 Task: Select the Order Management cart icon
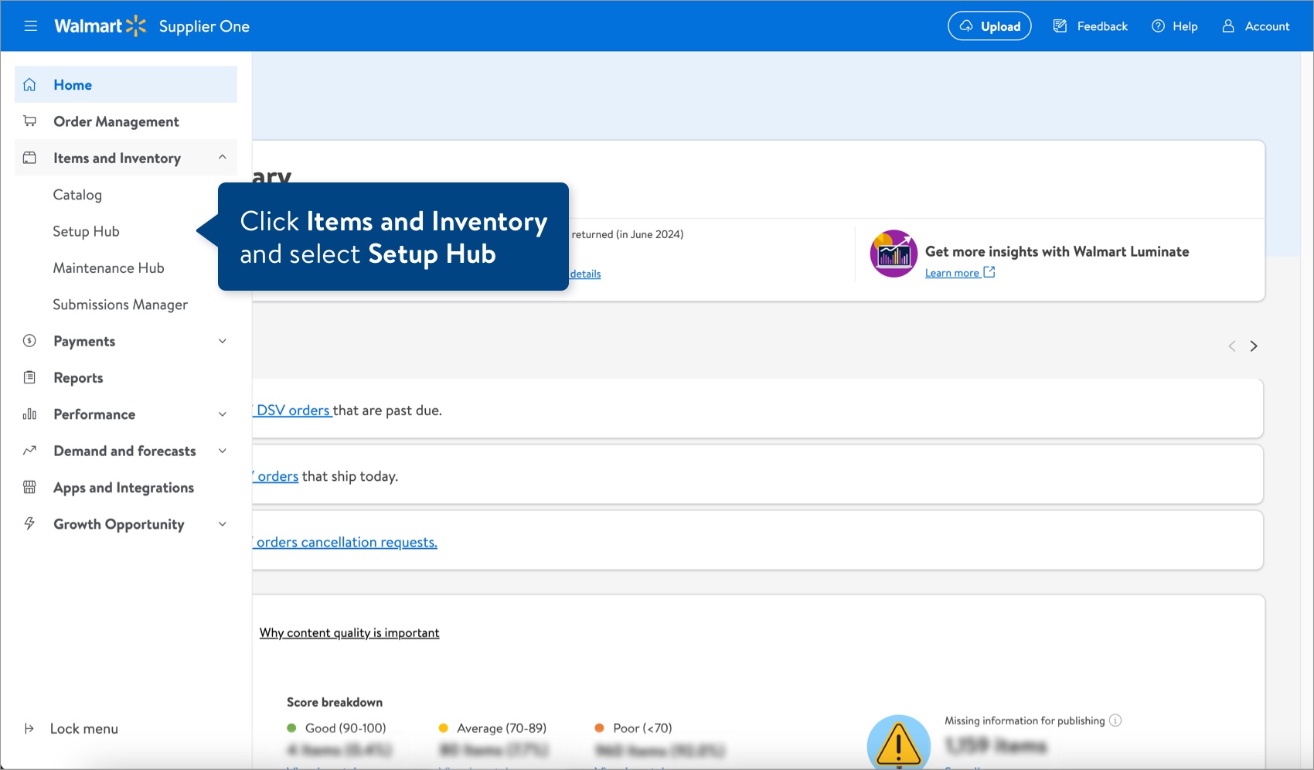coord(29,121)
